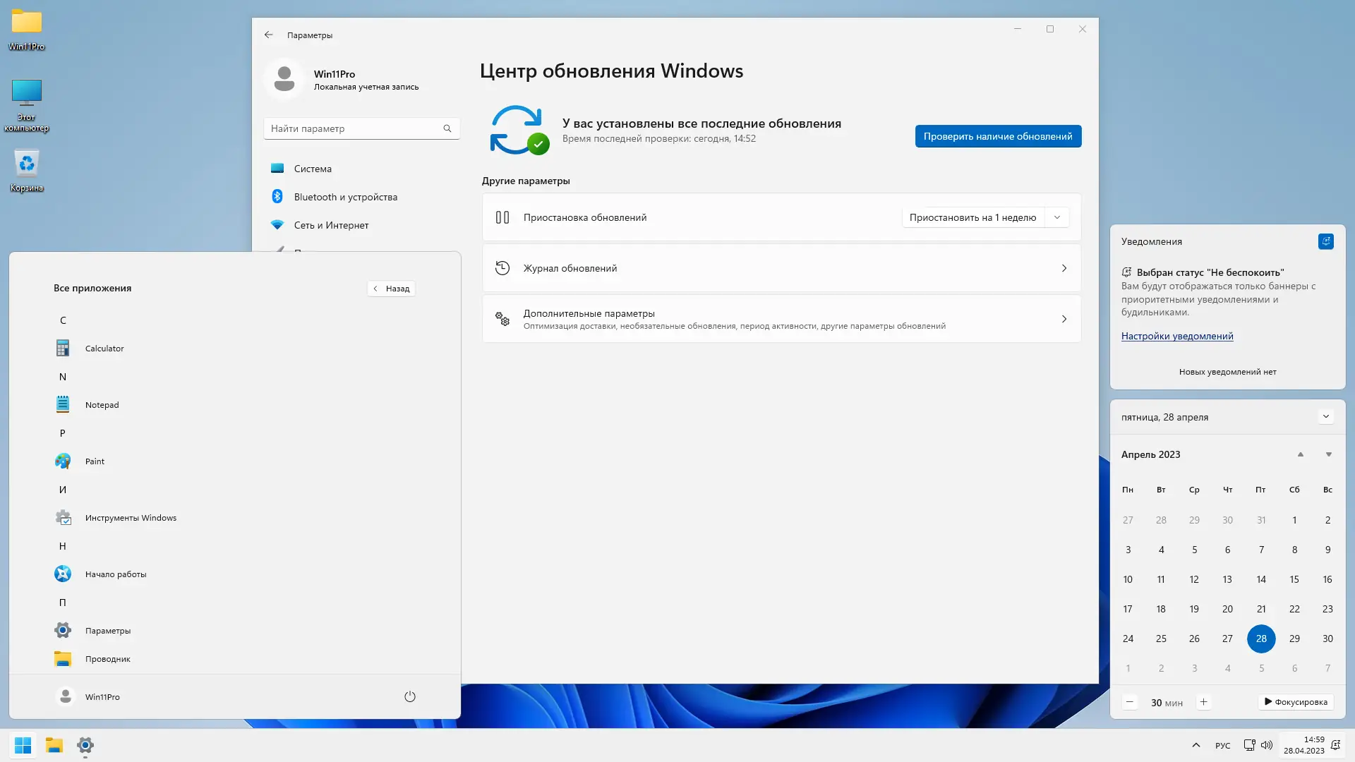Open Bluetooth и устройства settings section
Image resolution: width=1355 pixels, height=762 pixels.
(x=345, y=197)
